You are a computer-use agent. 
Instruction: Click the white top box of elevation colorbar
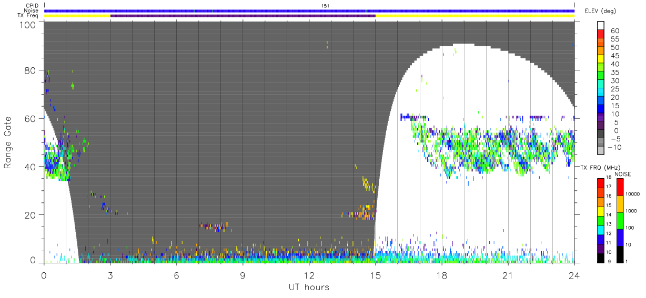coord(600,24)
